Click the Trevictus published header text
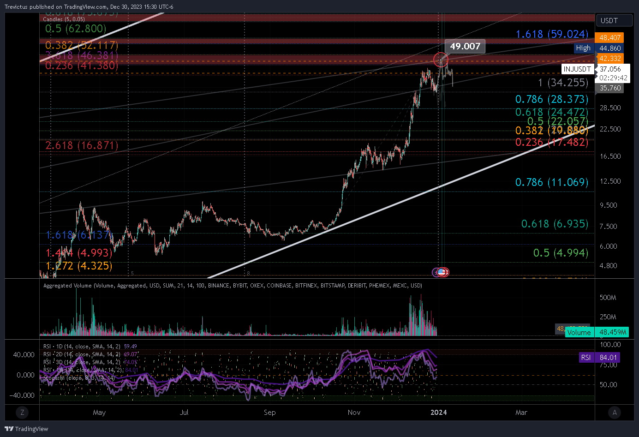The width and height of the screenshot is (639, 437). click(89, 7)
